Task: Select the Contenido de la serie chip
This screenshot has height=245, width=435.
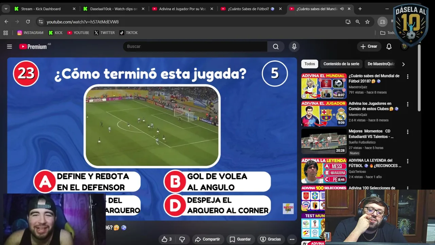Action: (341, 64)
